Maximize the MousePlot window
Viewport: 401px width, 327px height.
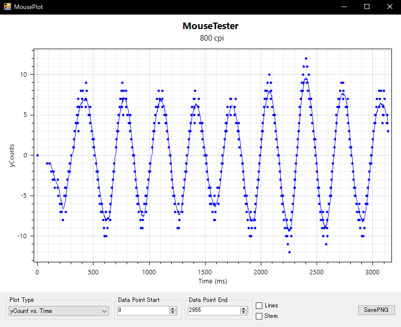pos(367,7)
